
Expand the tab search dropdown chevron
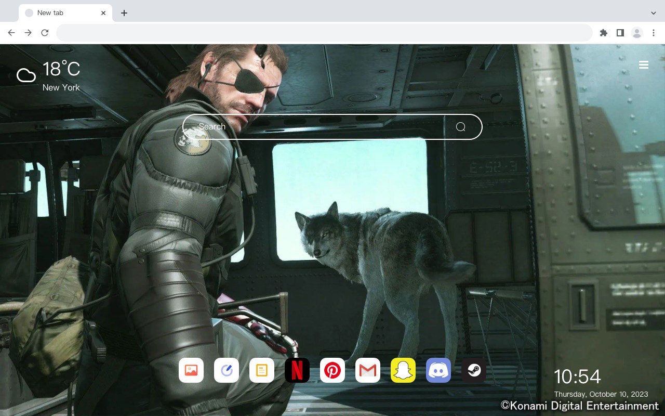point(654,13)
